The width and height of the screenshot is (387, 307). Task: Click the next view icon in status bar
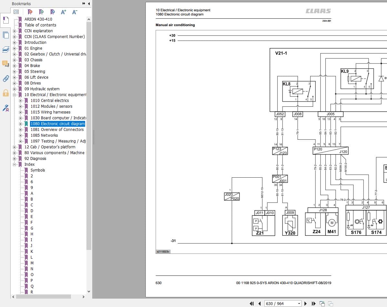click(x=330, y=303)
